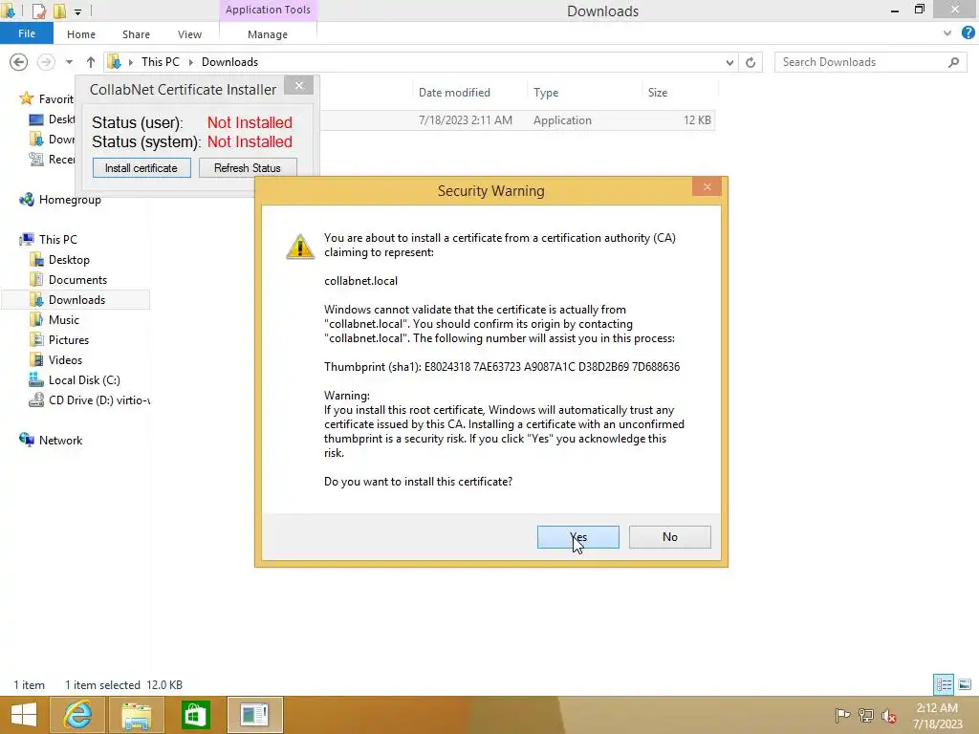The image size is (979, 734).
Task: Select Downloads in navigation pane
Action: pos(76,299)
